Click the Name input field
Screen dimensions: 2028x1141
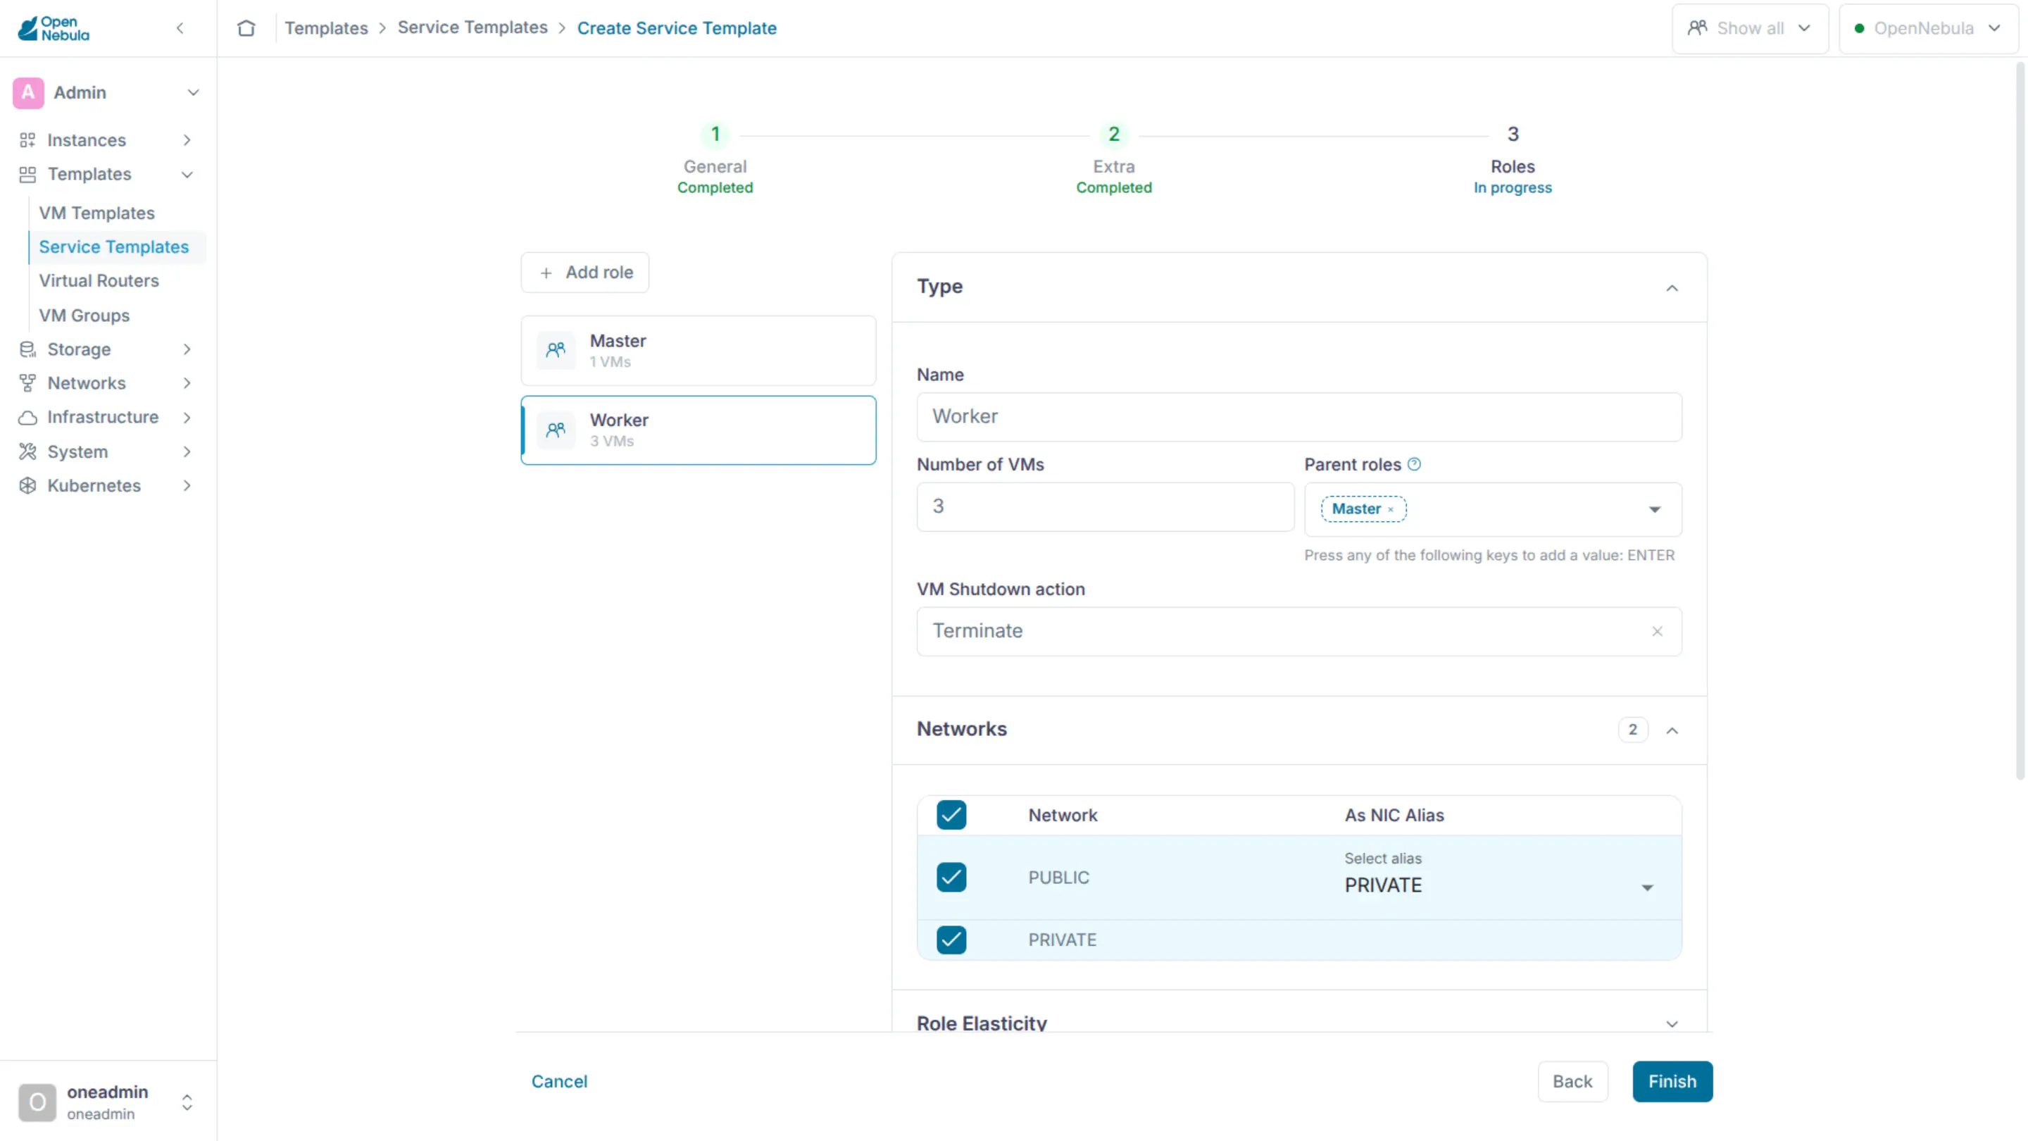tap(1299, 416)
